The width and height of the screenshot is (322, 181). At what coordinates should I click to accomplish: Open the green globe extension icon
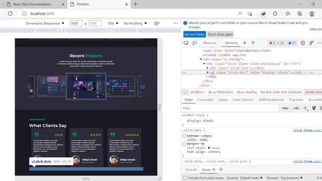(x=263, y=14)
